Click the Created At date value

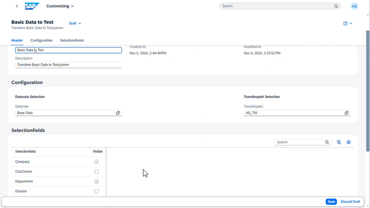tap(148, 53)
